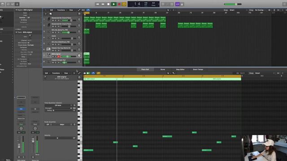
Task: Toggle the Piano Roll MIDI In button
Action: tap(88, 73)
